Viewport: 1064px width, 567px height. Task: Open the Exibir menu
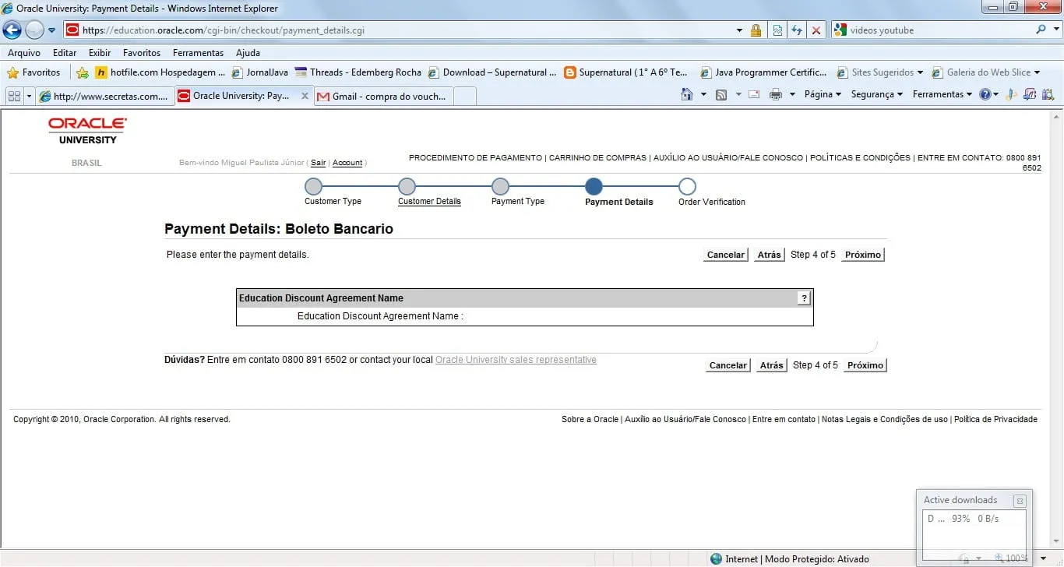100,53
